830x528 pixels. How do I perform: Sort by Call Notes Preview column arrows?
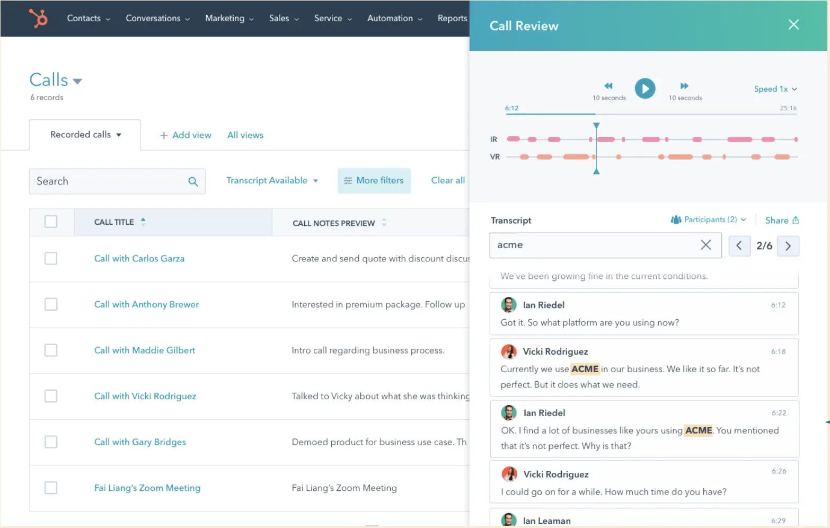pyautogui.click(x=384, y=223)
